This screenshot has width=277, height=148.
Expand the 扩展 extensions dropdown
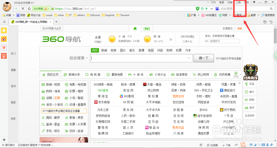click(x=199, y=15)
